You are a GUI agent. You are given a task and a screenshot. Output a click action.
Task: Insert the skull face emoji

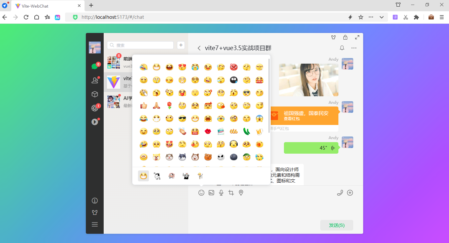click(x=221, y=157)
